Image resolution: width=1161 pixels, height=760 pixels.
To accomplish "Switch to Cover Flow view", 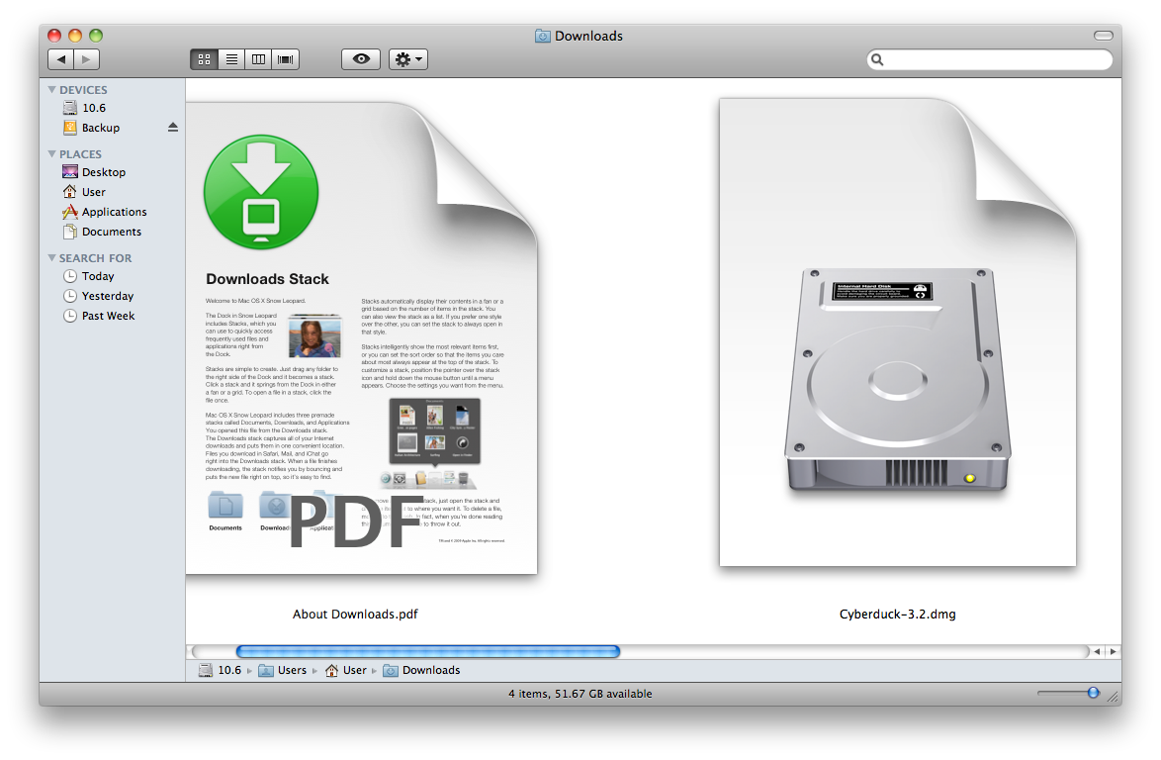I will tap(286, 59).
